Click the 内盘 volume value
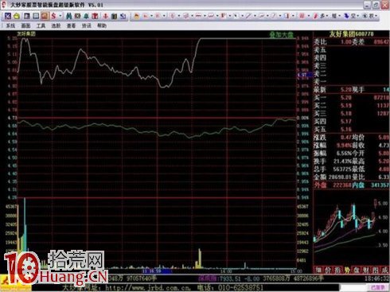 380,185
